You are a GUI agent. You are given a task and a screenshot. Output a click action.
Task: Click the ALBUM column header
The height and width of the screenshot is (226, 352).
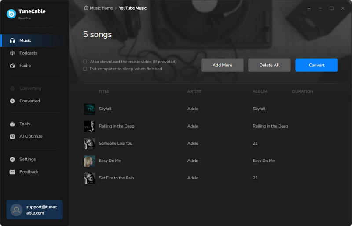[260, 91]
